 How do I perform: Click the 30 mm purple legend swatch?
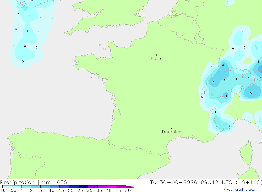pos(93,187)
